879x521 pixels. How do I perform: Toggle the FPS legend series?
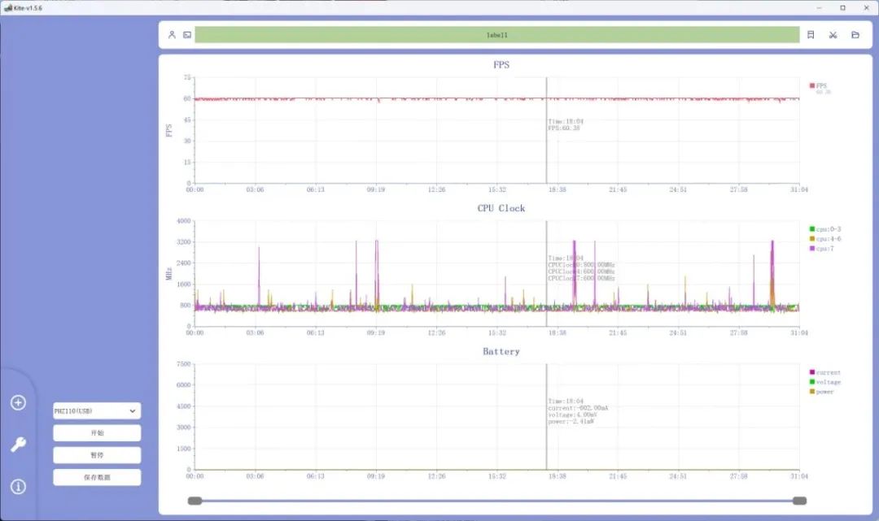pos(820,85)
